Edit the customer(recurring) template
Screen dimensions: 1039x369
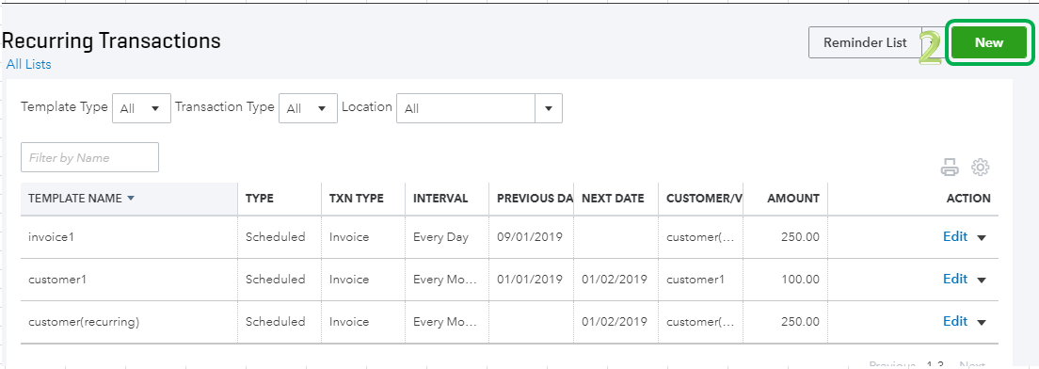coord(955,321)
